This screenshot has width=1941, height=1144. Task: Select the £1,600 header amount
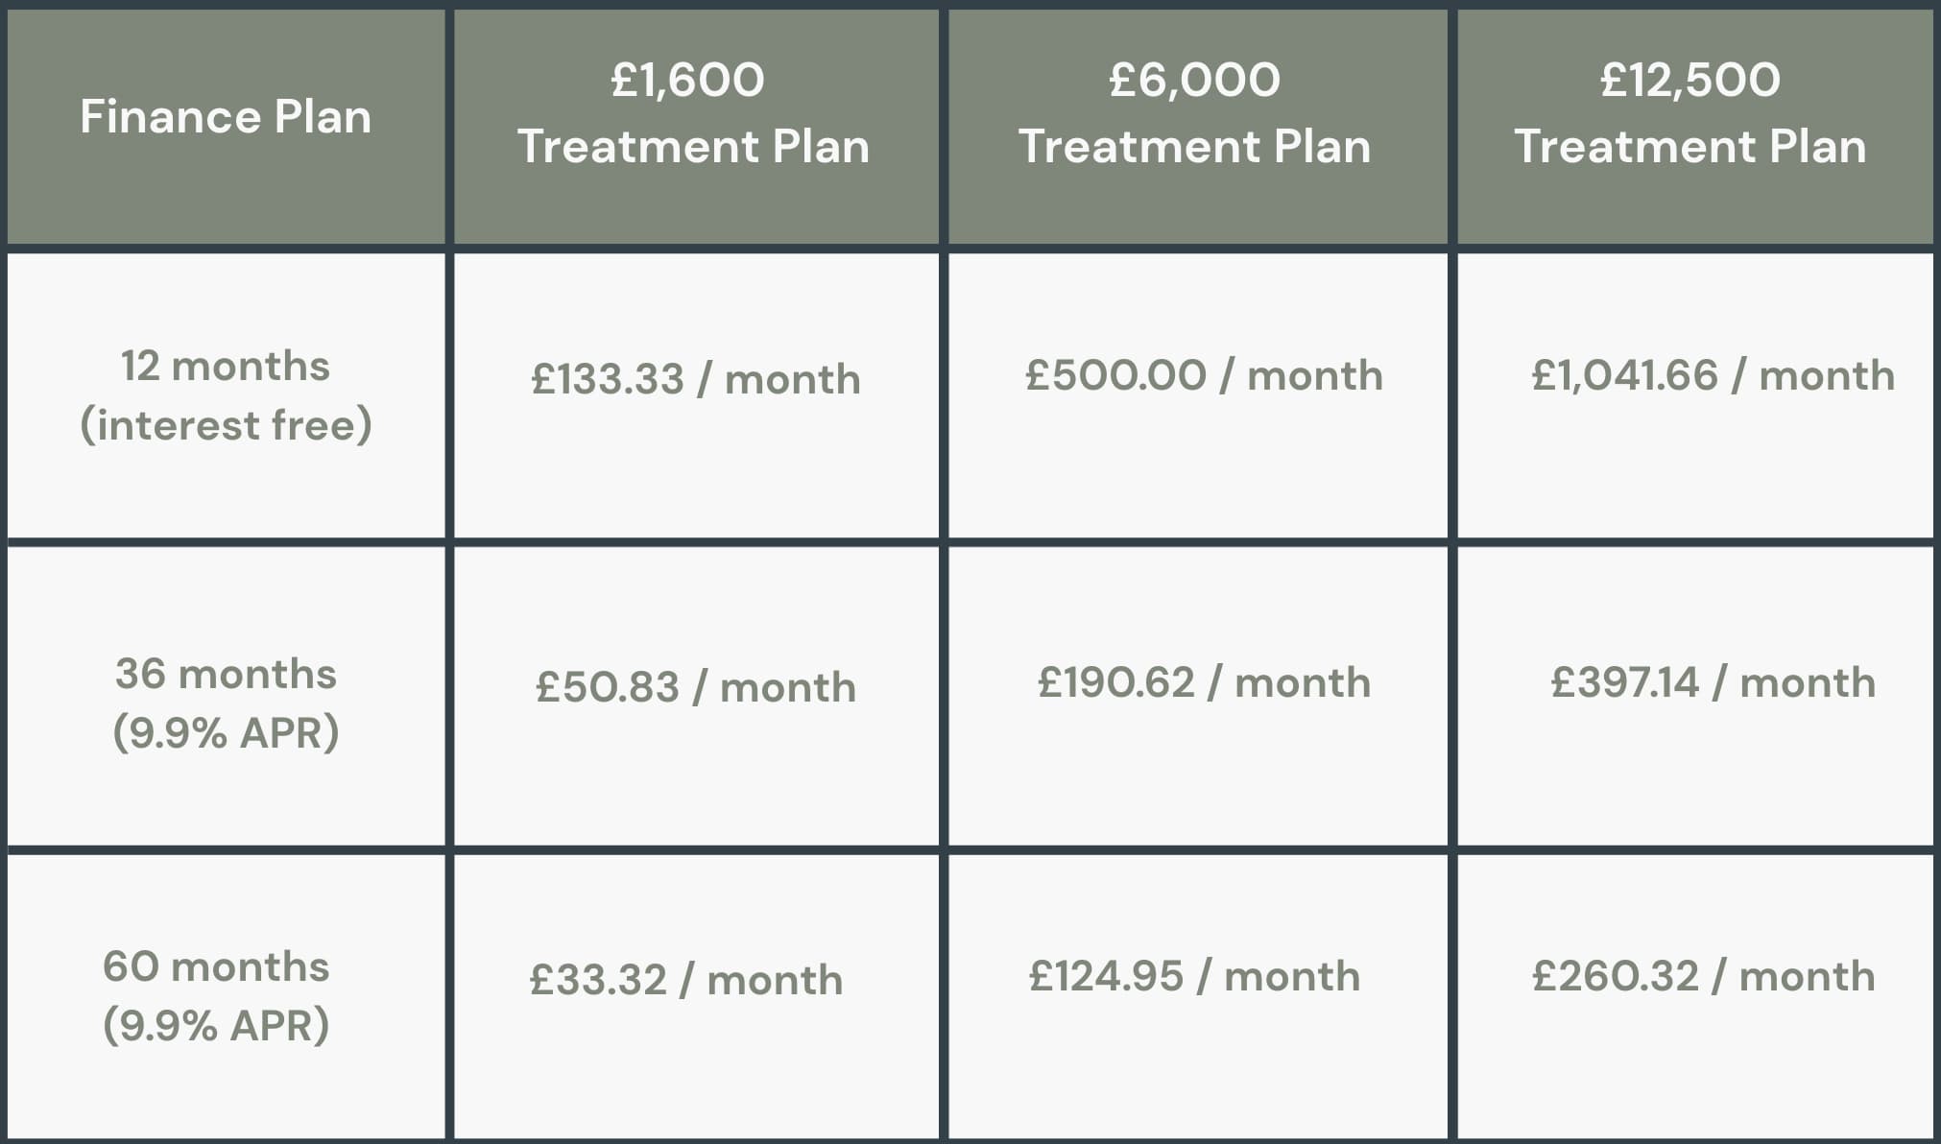click(x=688, y=80)
